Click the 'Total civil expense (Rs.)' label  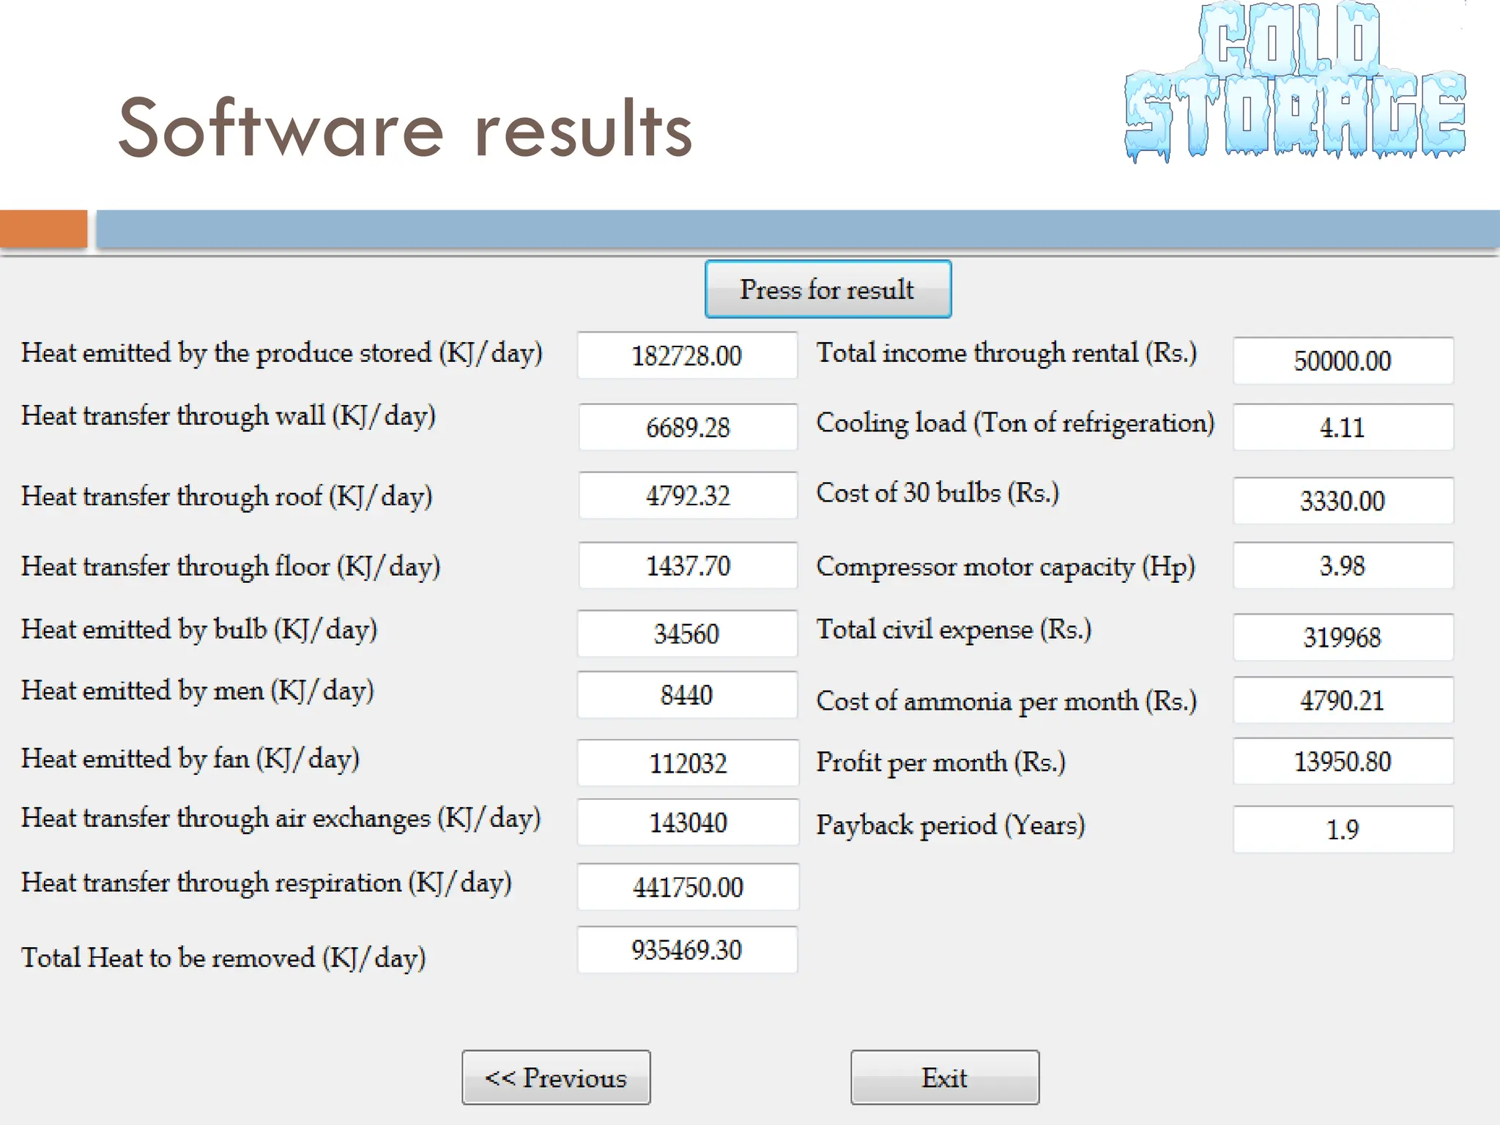[954, 631]
